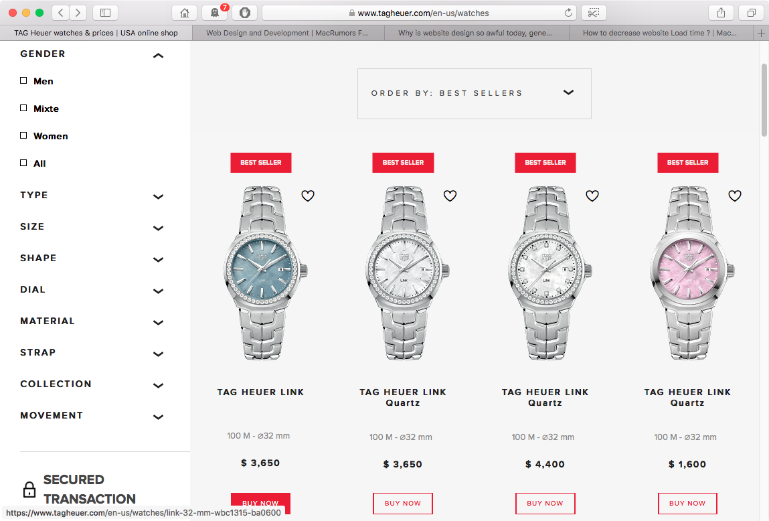
Task: Expand the Movement filter section
Action: [x=92, y=415]
